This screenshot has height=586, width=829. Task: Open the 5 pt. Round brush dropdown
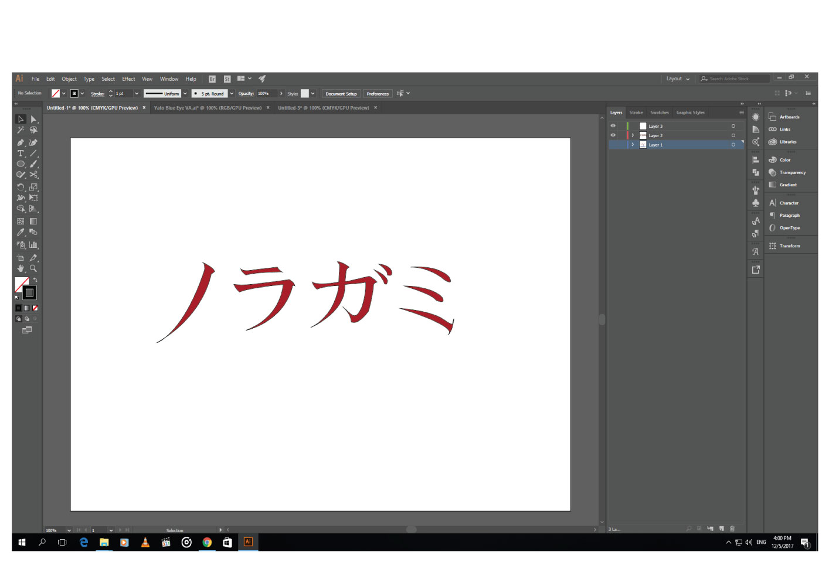(x=232, y=94)
